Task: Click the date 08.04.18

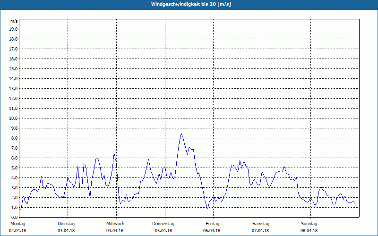Action: coord(309,231)
